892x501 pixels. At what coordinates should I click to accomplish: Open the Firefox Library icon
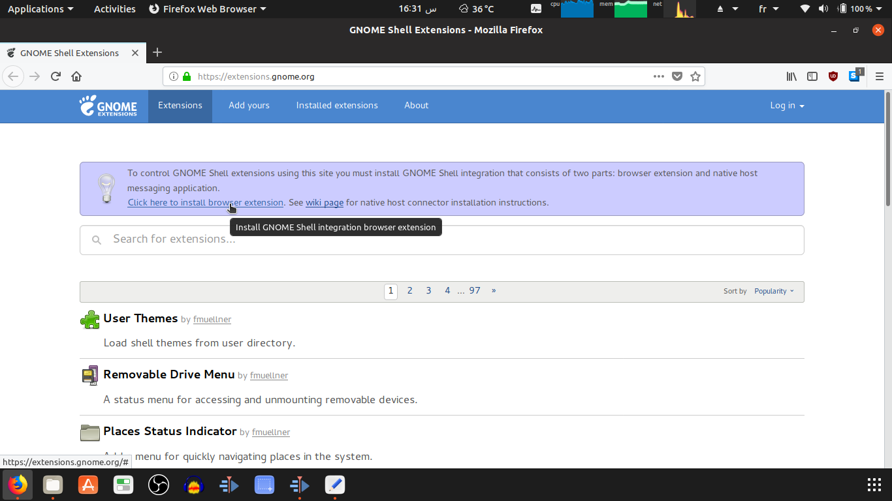(x=791, y=76)
